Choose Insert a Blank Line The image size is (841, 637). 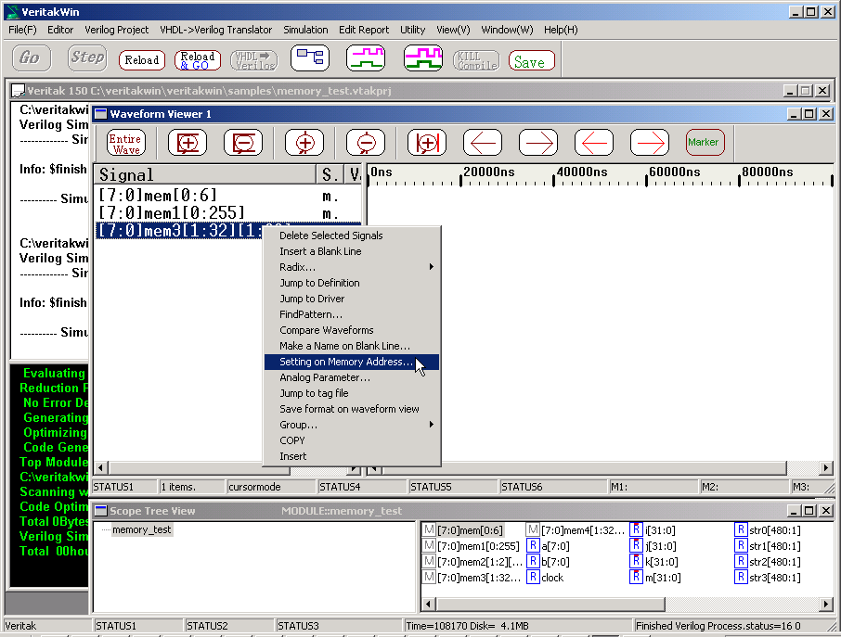pos(352,251)
